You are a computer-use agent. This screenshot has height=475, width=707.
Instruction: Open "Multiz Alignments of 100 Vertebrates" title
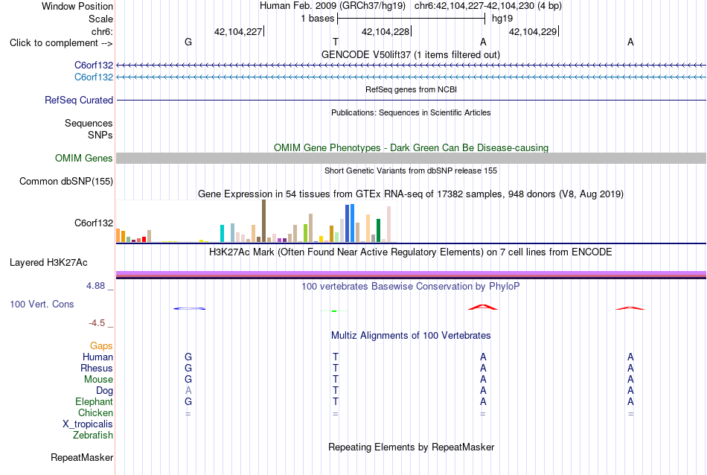pyautogui.click(x=411, y=335)
